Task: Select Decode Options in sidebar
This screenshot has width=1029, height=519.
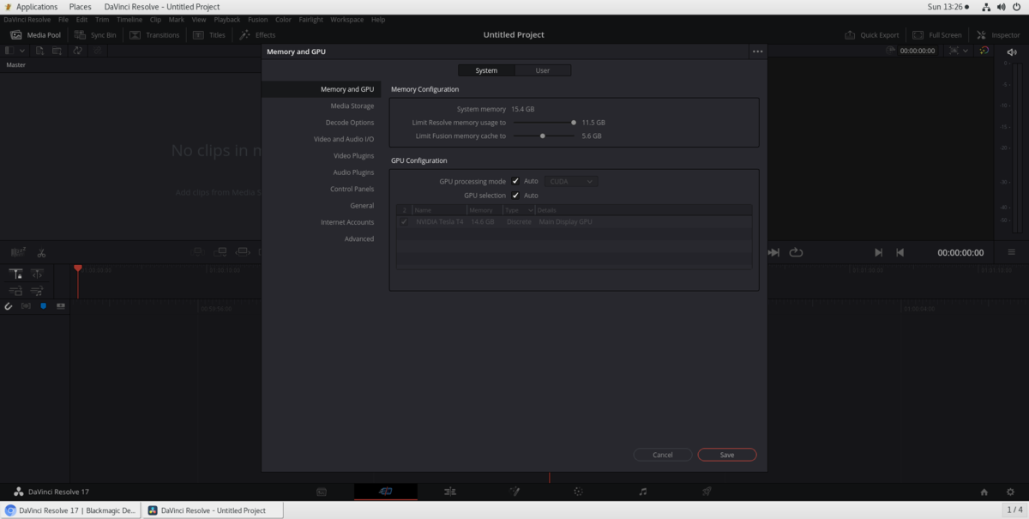Action: tap(350, 123)
